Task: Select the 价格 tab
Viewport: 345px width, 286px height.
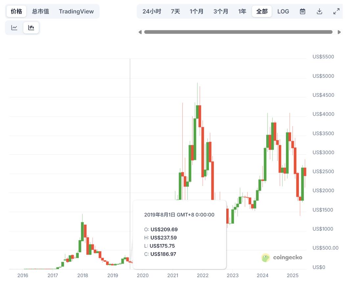Action: pos(16,11)
